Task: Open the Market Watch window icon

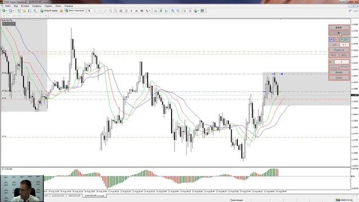Action: click(19, 11)
